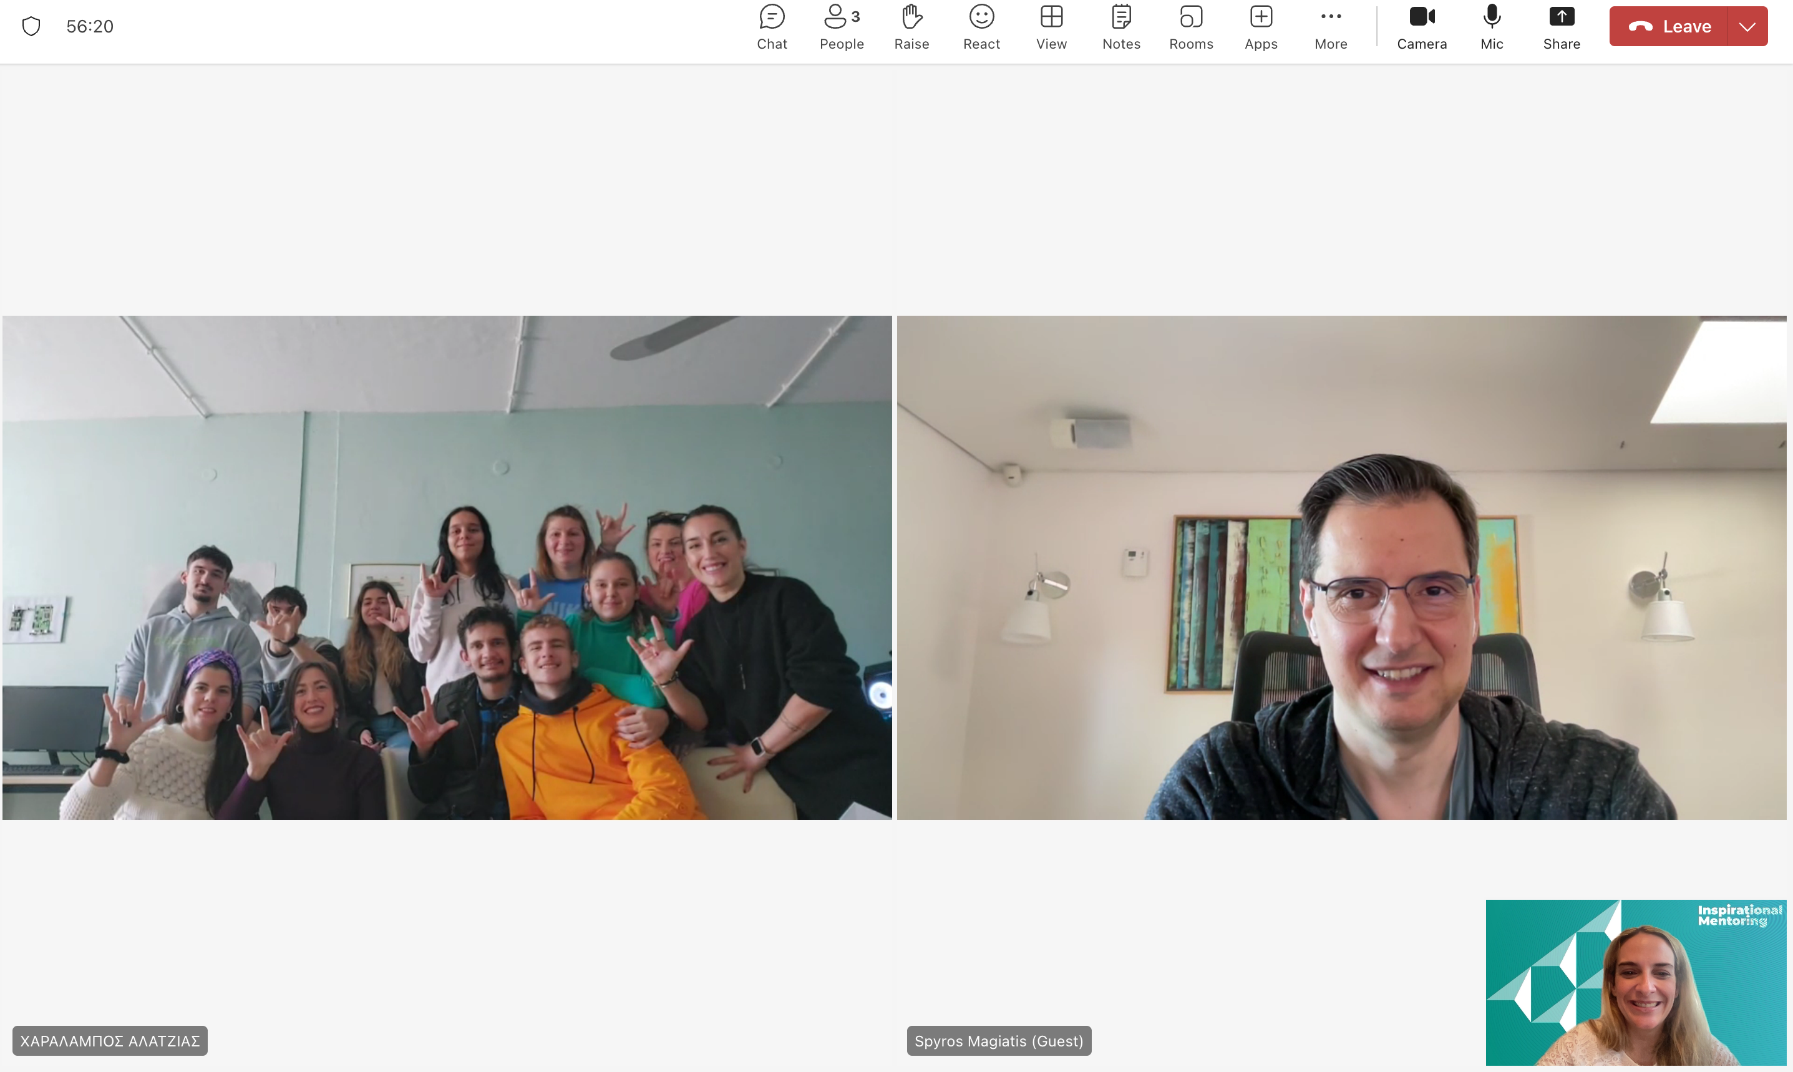Open breakout Rooms
1793x1072 pixels.
[1191, 27]
